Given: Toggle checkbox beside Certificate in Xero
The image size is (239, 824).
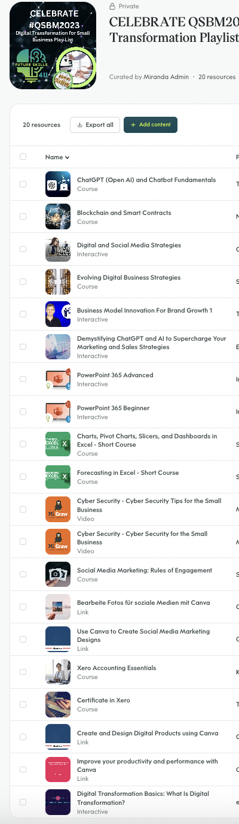Looking at the screenshot, I should pyautogui.click(x=23, y=704).
